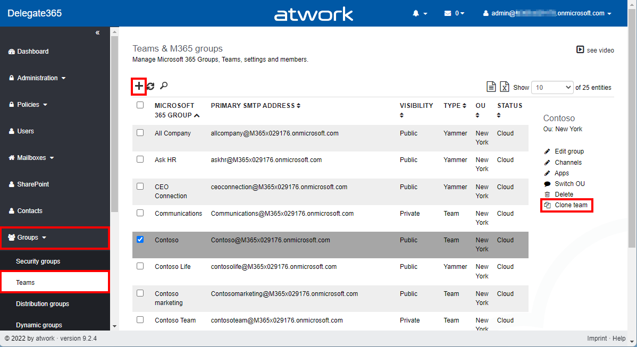The width and height of the screenshot is (637, 347).
Task: Toggle the select-all header checkbox
Action: click(140, 105)
